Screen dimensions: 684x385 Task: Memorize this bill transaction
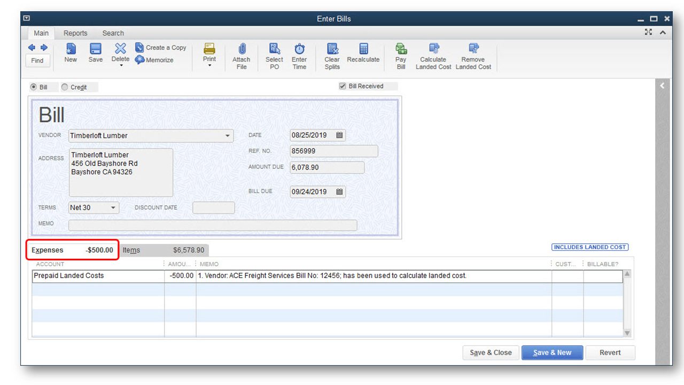point(154,60)
